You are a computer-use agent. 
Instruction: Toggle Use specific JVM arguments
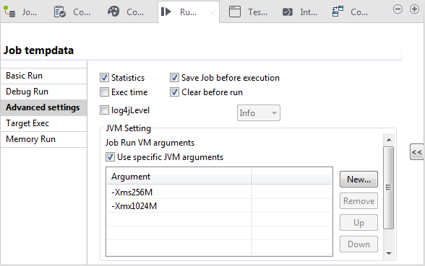pyautogui.click(x=110, y=157)
